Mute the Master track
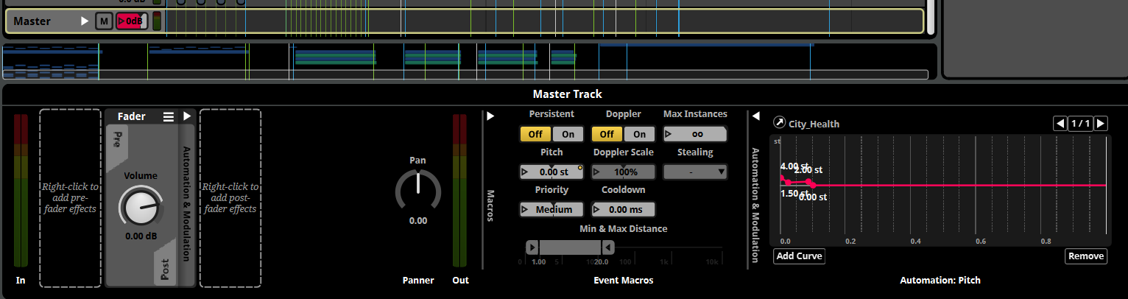The height and width of the screenshot is (299, 1128). [x=104, y=21]
